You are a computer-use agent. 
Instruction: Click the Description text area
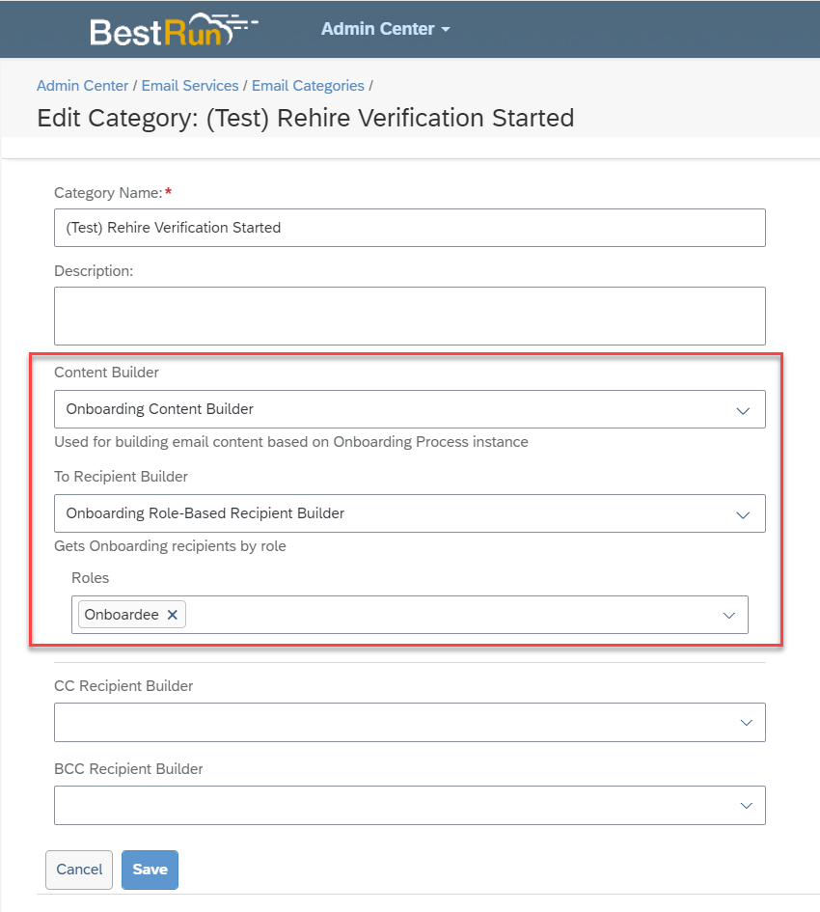pyautogui.click(x=409, y=316)
